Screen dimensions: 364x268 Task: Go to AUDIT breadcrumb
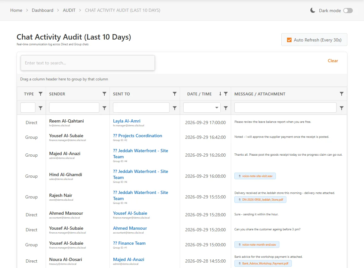[69, 10]
